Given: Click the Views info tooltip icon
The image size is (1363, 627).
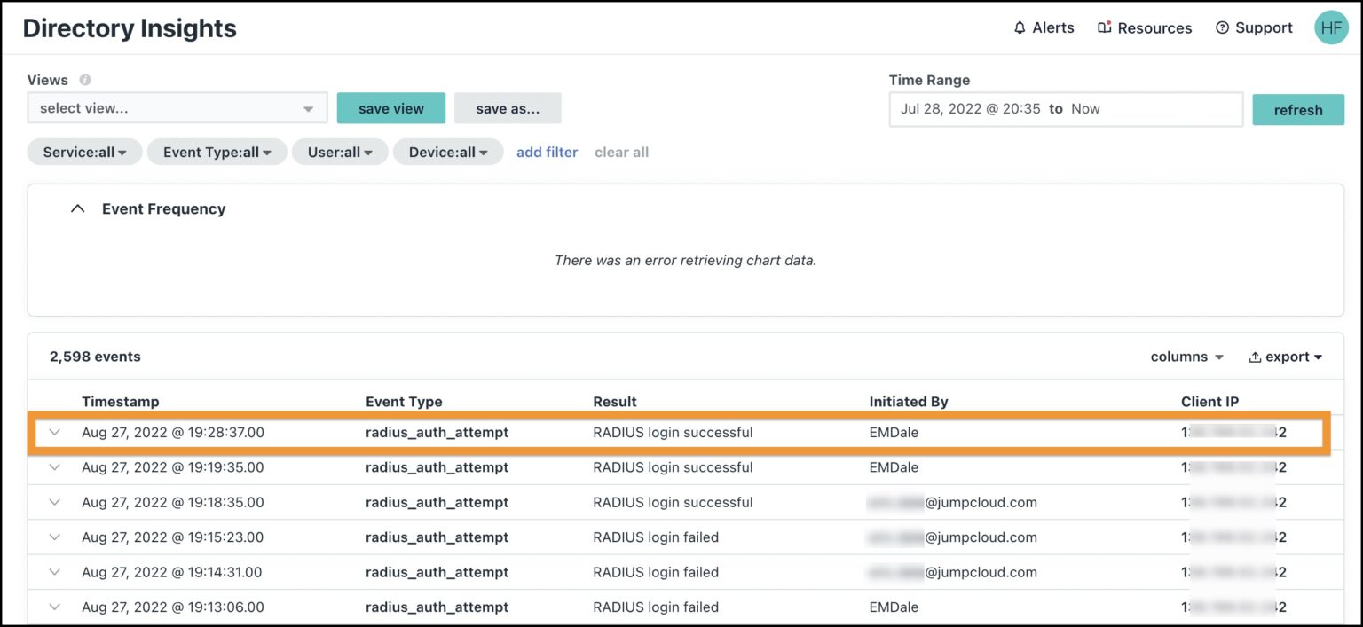Looking at the screenshot, I should coord(83,80).
